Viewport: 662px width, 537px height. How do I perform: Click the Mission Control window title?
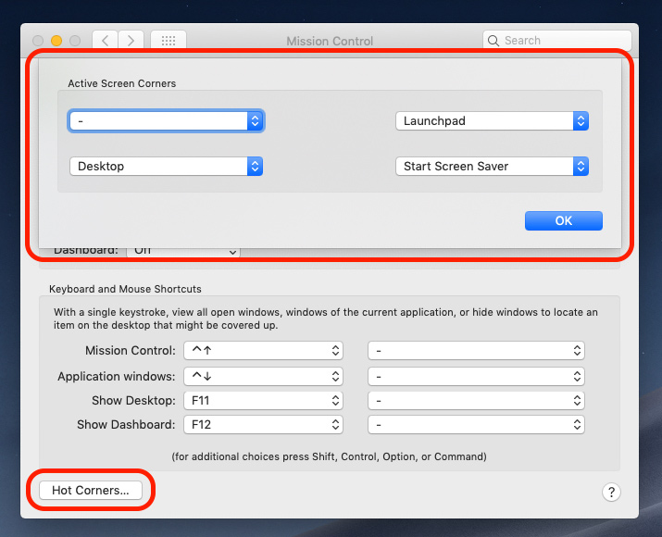330,41
